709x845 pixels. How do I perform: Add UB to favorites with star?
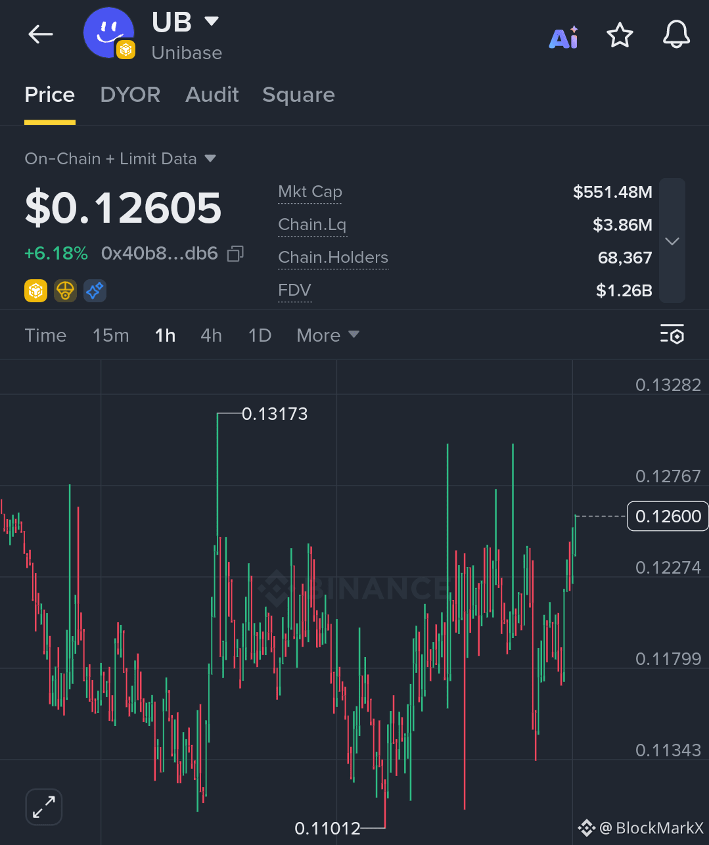pyautogui.click(x=620, y=35)
